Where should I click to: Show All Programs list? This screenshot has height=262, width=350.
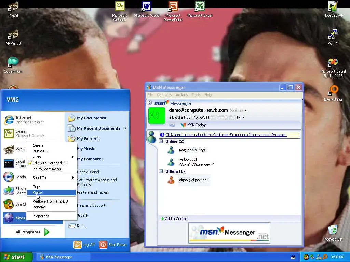coord(32,232)
